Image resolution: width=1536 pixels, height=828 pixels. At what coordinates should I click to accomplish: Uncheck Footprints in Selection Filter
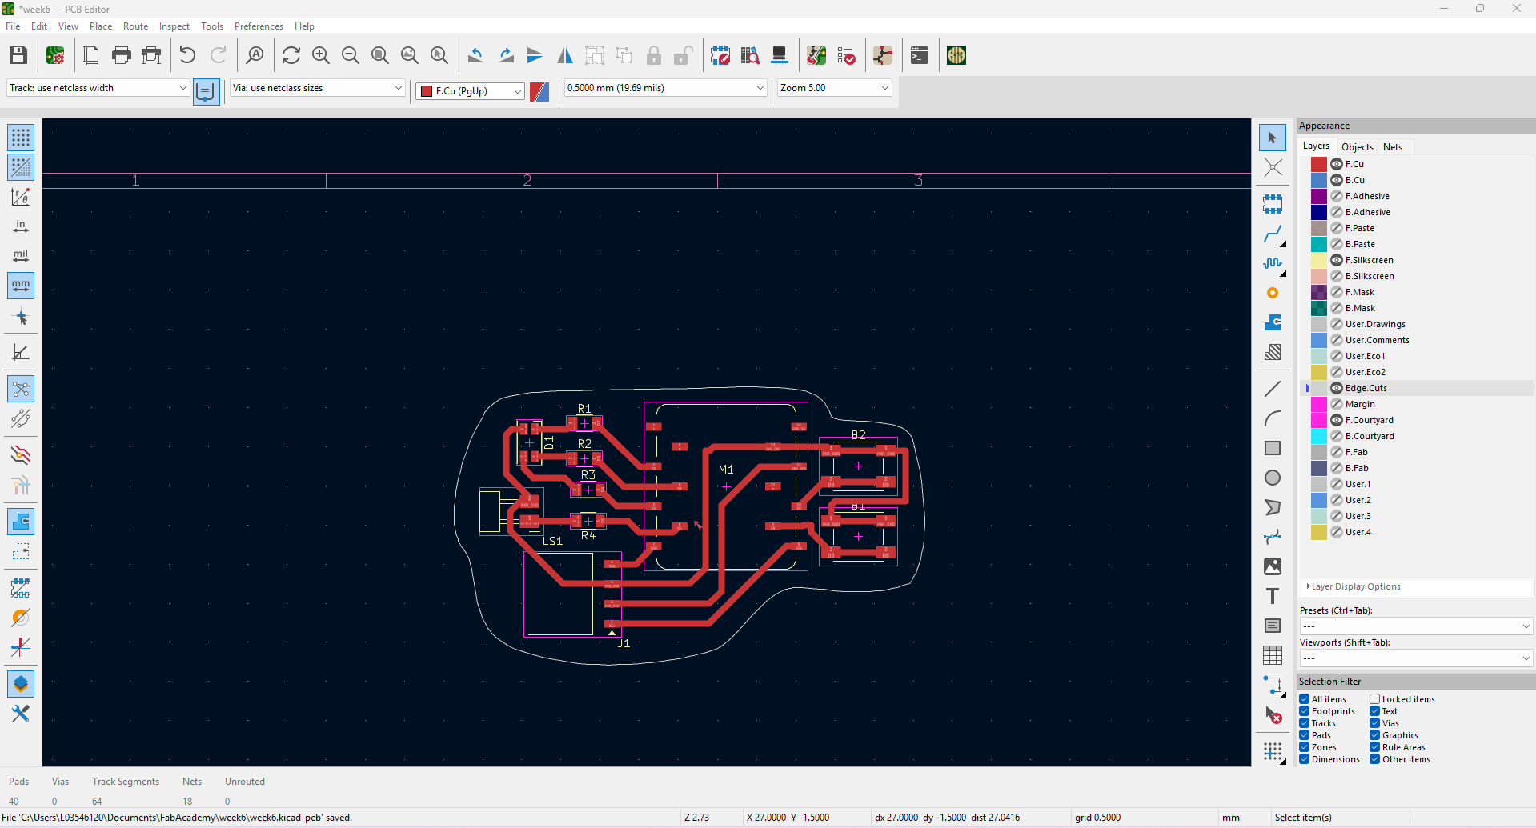coord(1305,711)
